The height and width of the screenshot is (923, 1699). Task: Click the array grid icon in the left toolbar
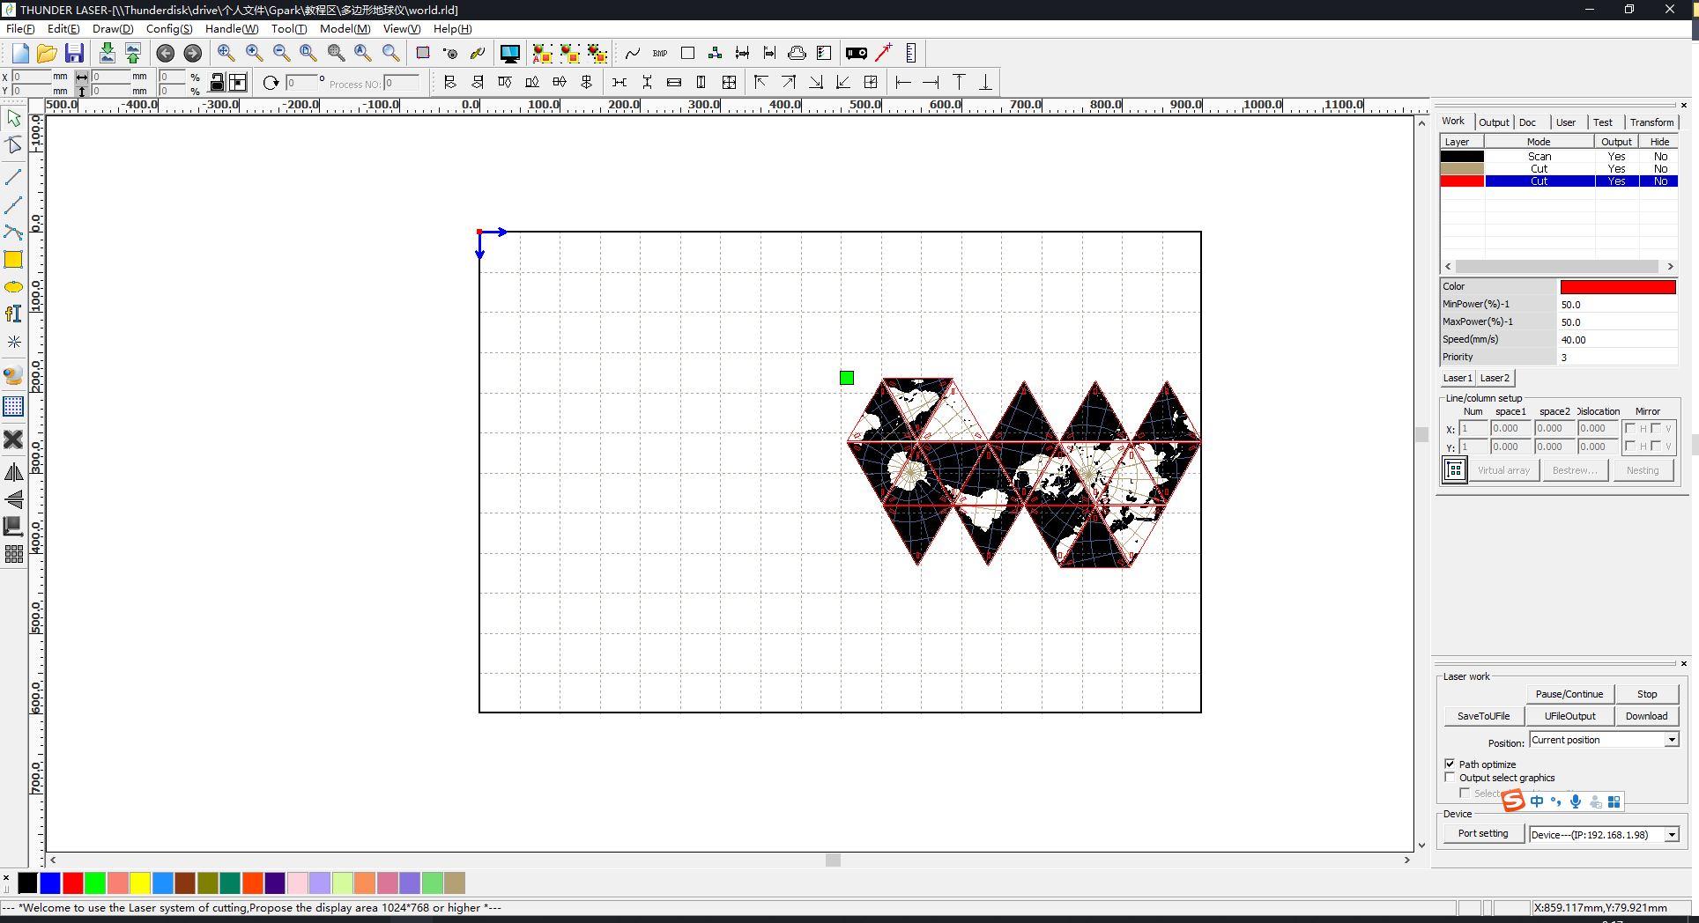[x=14, y=554]
